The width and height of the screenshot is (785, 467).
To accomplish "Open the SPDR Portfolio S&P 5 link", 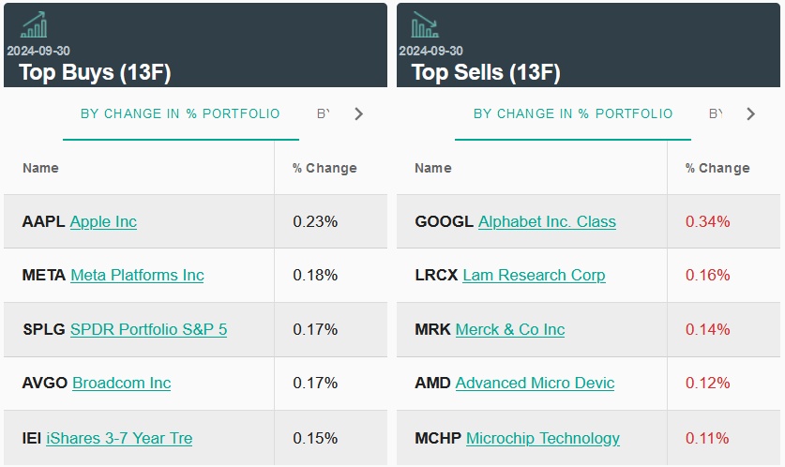I will click(148, 330).
